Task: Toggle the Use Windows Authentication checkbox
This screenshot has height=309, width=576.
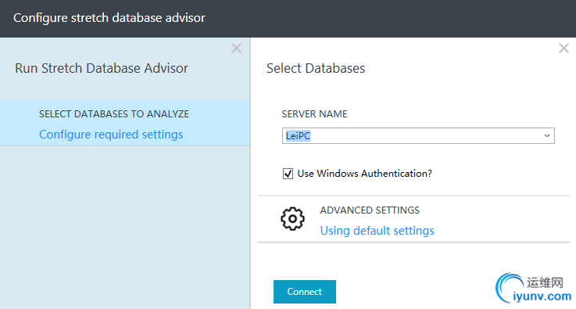Action: [288, 173]
